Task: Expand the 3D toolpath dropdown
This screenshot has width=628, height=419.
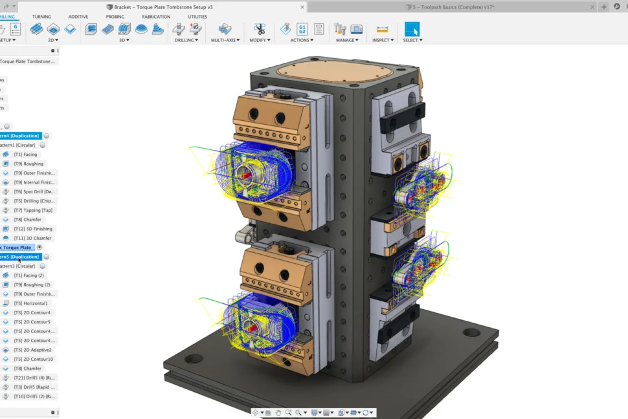Action: (x=124, y=40)
